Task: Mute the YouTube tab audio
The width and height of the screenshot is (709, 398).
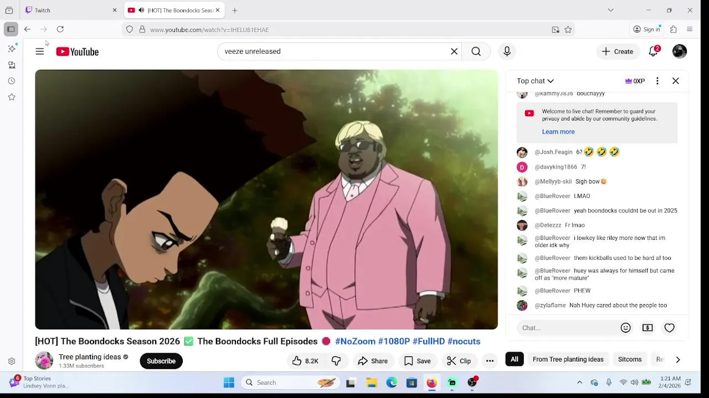Action: (141, 11)
